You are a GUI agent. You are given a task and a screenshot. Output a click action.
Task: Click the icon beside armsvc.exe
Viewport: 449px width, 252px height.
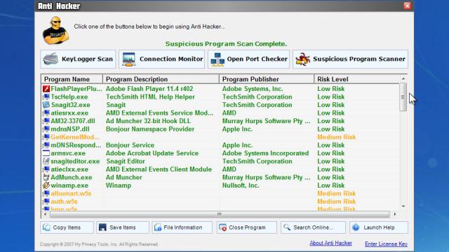pyautogui.click(x=46, y=153)
